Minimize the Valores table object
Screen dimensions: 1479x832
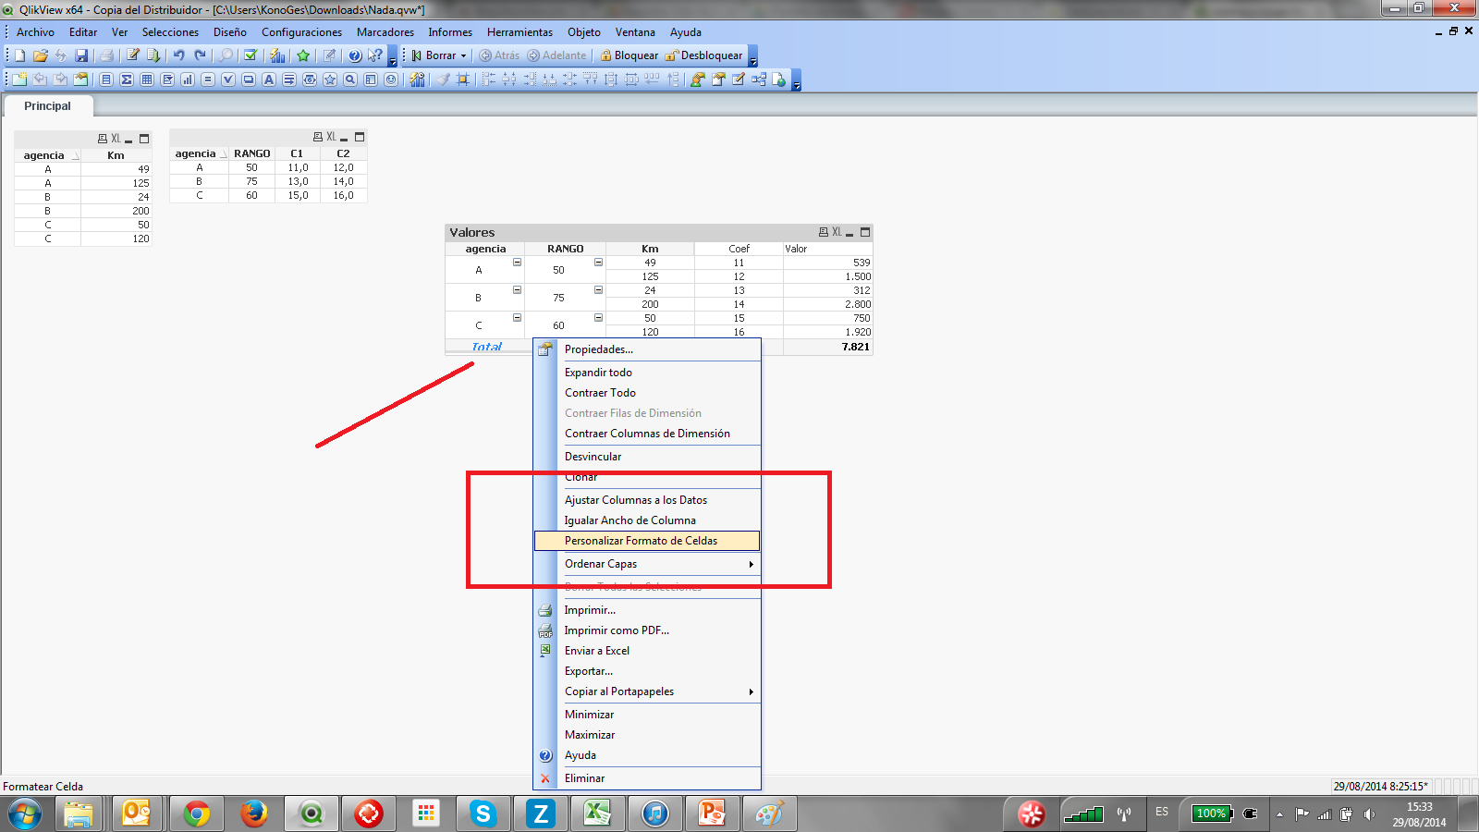tap(850, 233)
